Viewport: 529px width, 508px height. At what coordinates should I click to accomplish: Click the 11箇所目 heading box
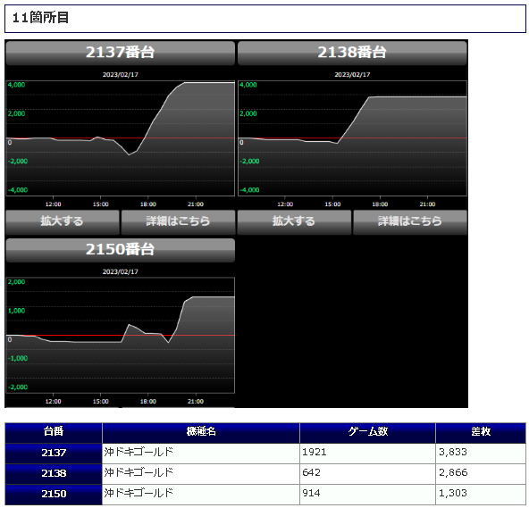[265, 19]
